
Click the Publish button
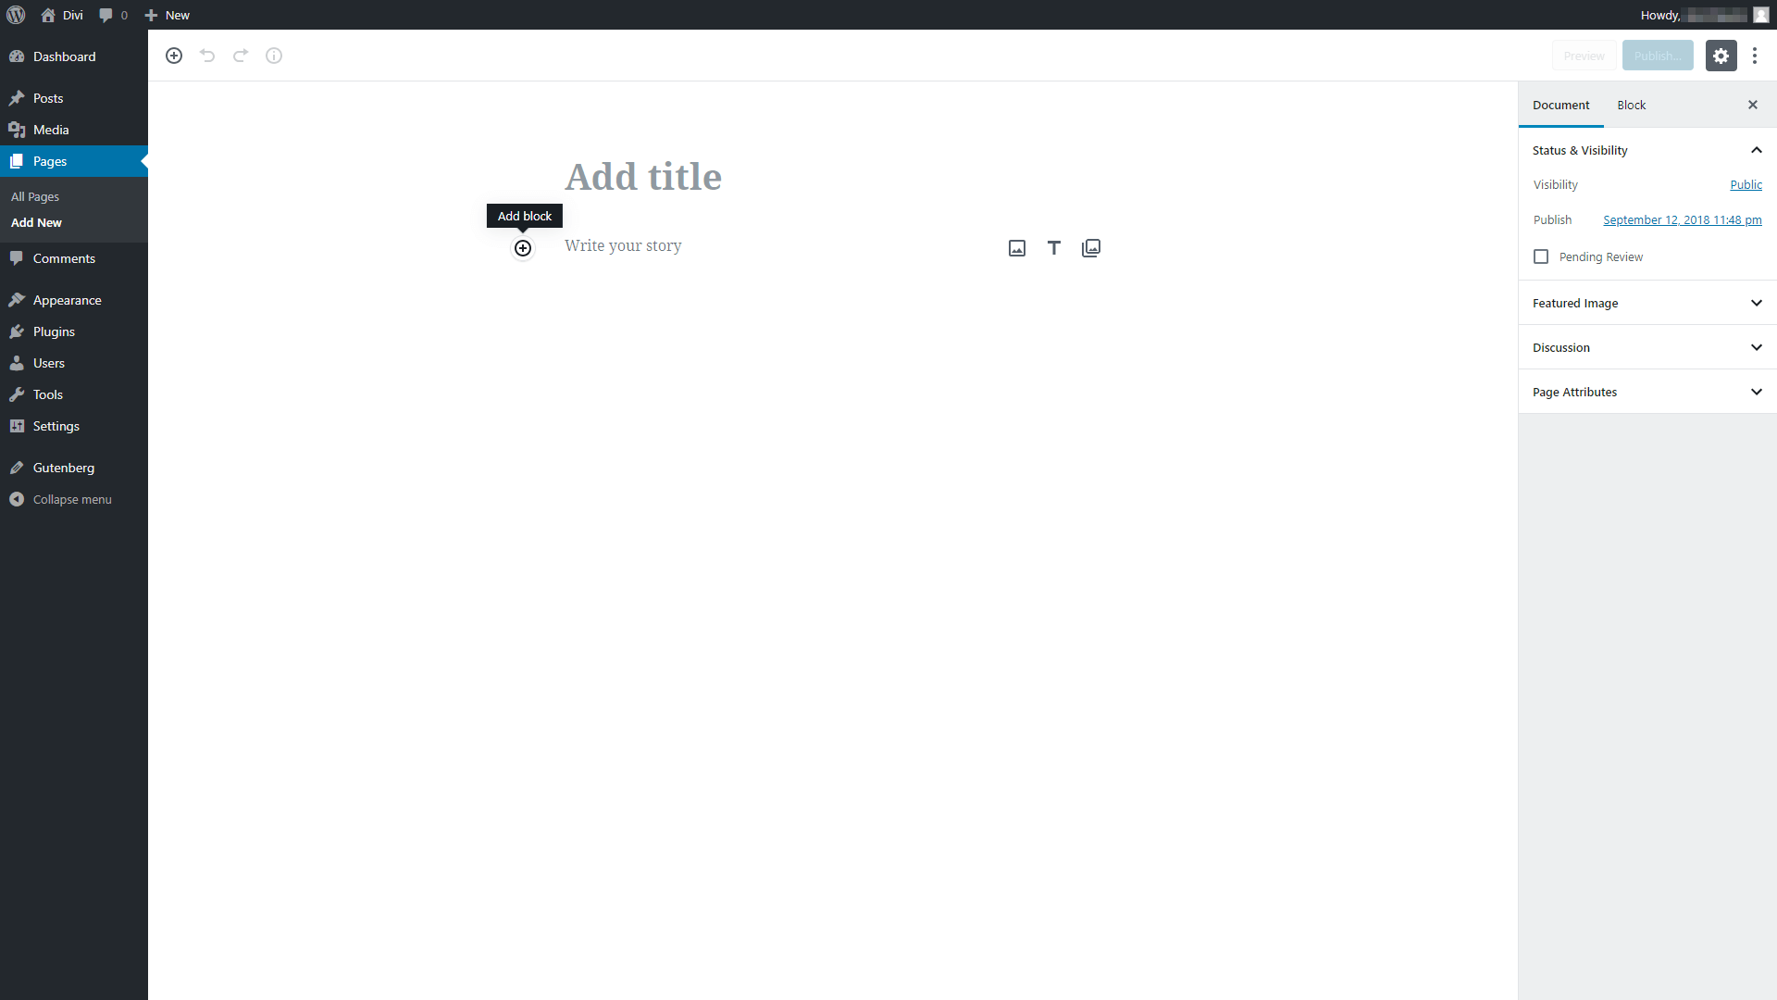tap(1658, 55)
